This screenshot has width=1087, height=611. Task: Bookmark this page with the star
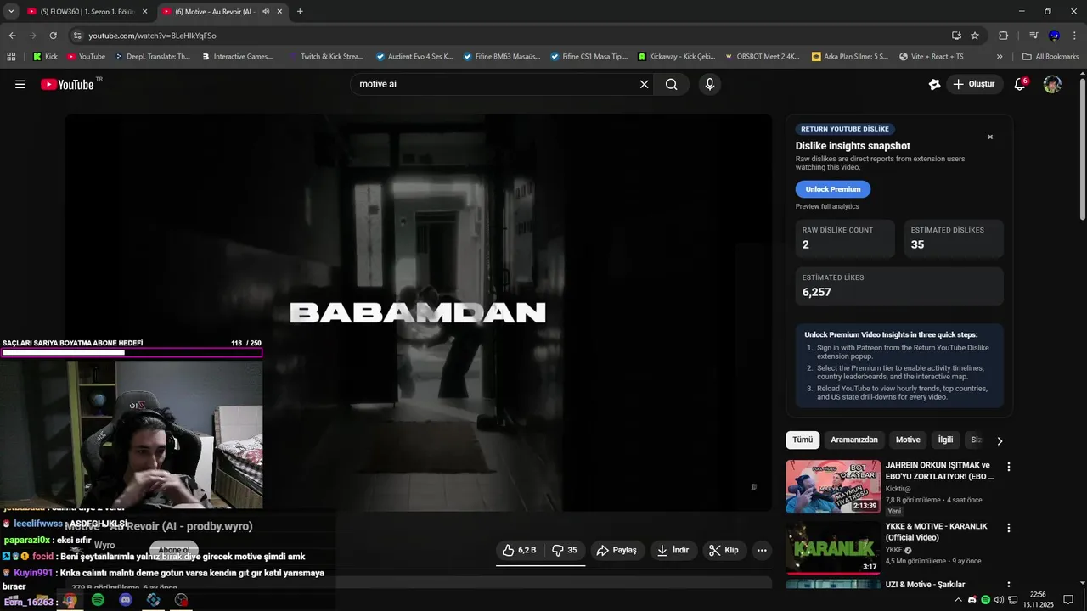pos(975,36)
